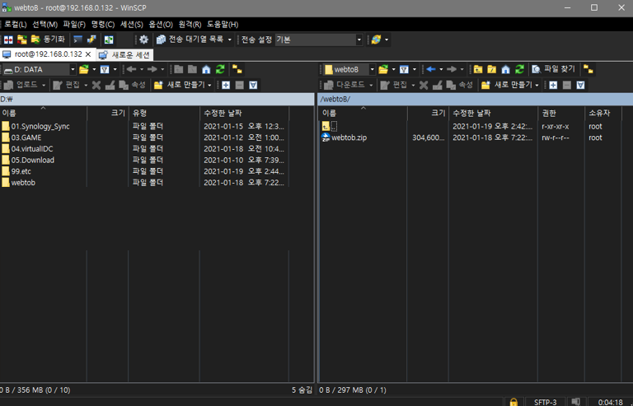Click the remote parent directory '..' entry
This screenshot has width=633, height=406.
330,126
